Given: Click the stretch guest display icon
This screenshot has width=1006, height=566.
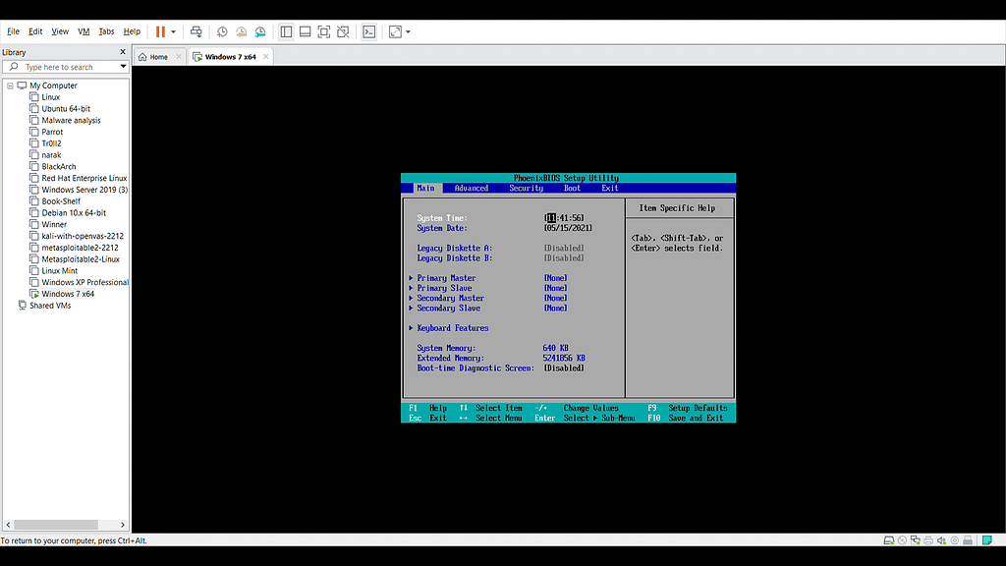Looking at the screenshot, I should [x=395, y=31].
